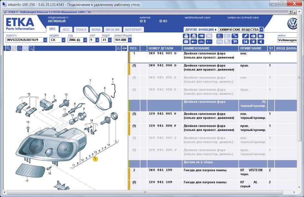The height and width of the screenshot is (197, 304).
Task: Switch to the INFOLINE tab
Action: point(113,30)
